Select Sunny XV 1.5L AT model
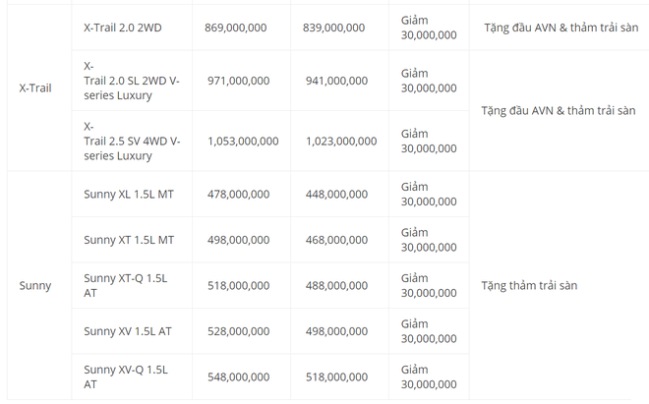 (128, 331)
